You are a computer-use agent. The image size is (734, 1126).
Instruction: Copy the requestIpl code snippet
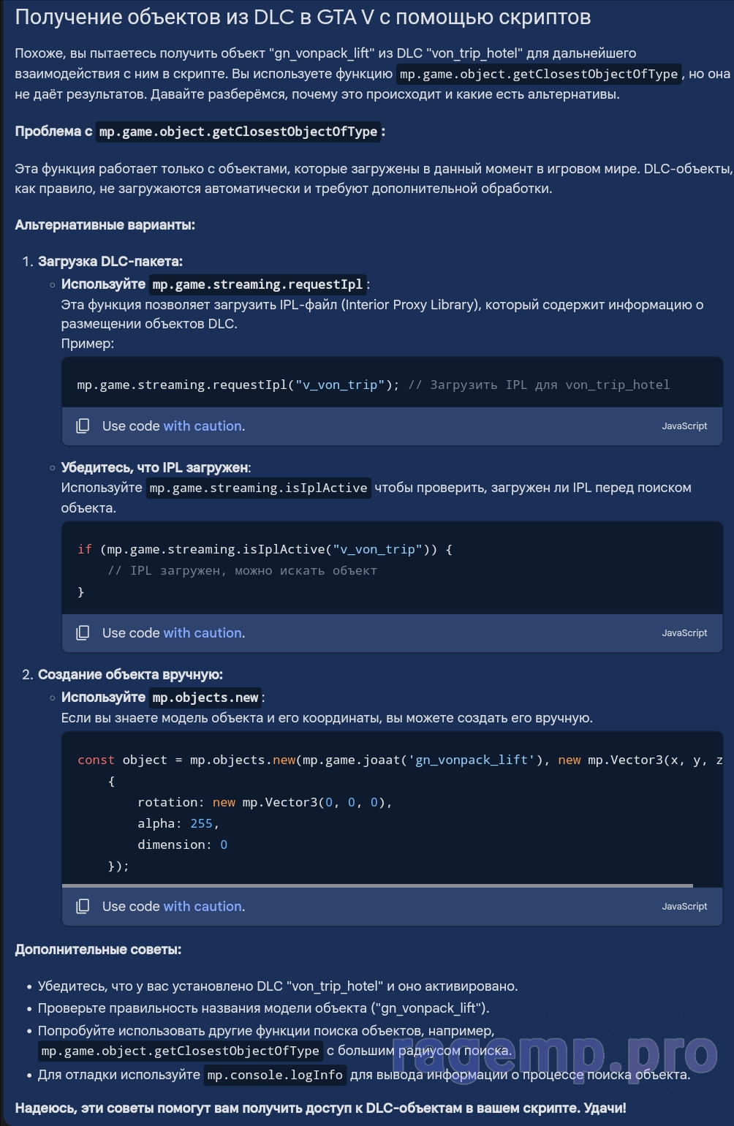click(83, 426)
